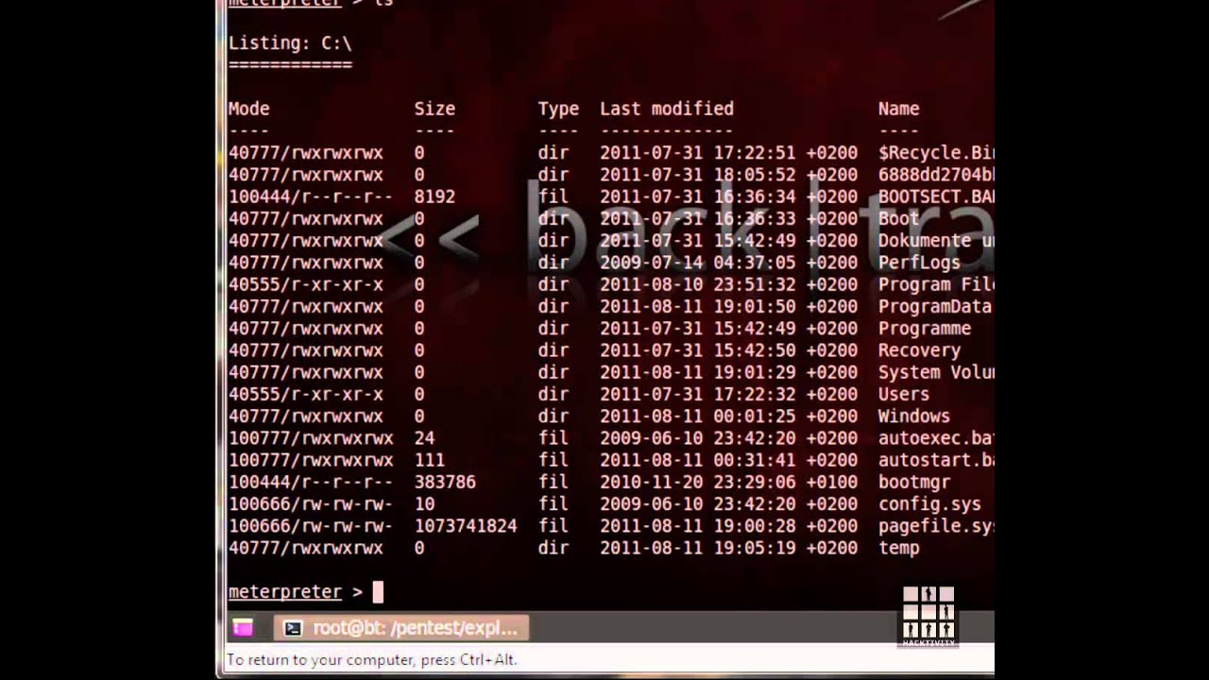Click the 'To return to your computer' hint
1209x680 pixels.
coord(372,660)
